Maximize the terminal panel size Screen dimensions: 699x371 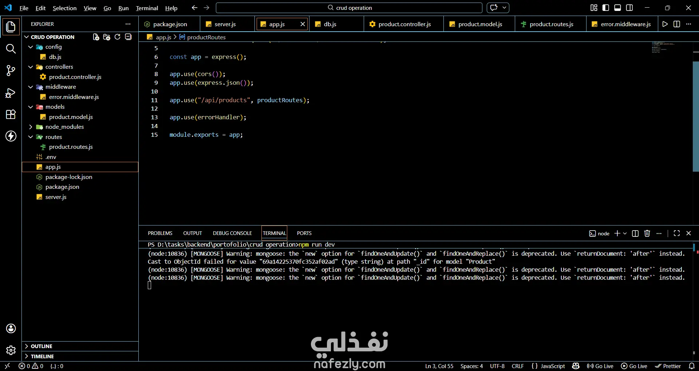coord(677,234)
